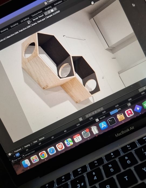Switch to the Shading workspace tab
The height and width of the screenshot is (188, 146).
click(x=48, y=8)
